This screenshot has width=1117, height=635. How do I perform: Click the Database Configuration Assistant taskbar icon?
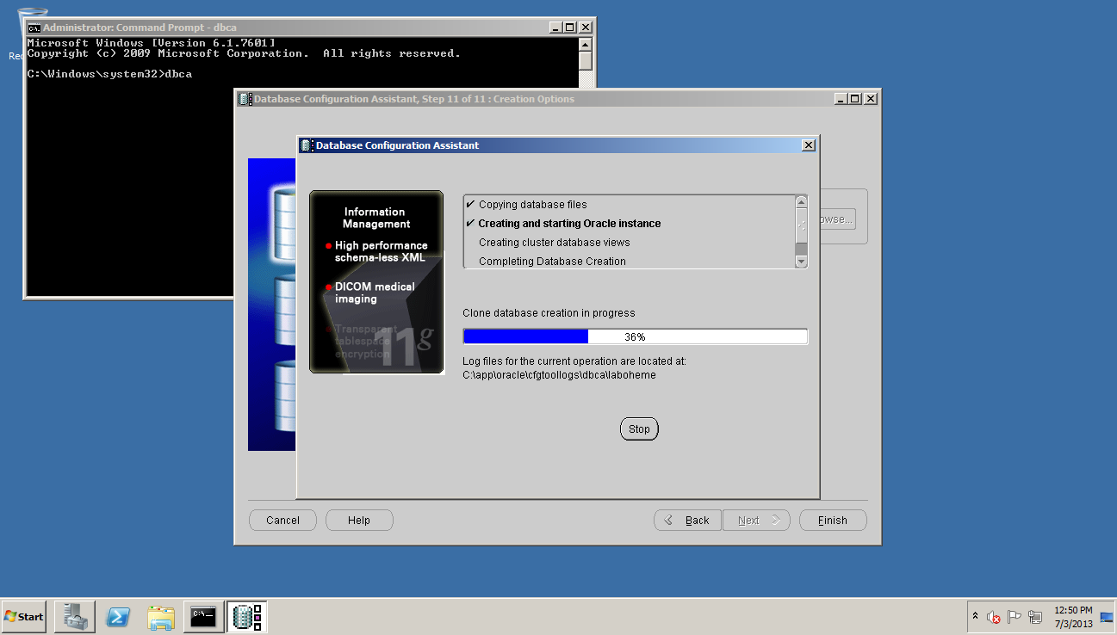(247, 616)
